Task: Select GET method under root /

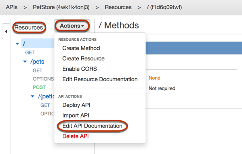Action: point(30,53)
